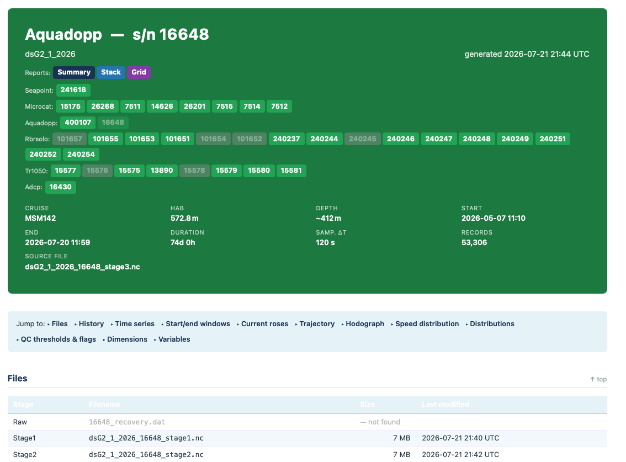Open Aquadopp instrument 400107

pyautogui.click(x=78, y=123)
